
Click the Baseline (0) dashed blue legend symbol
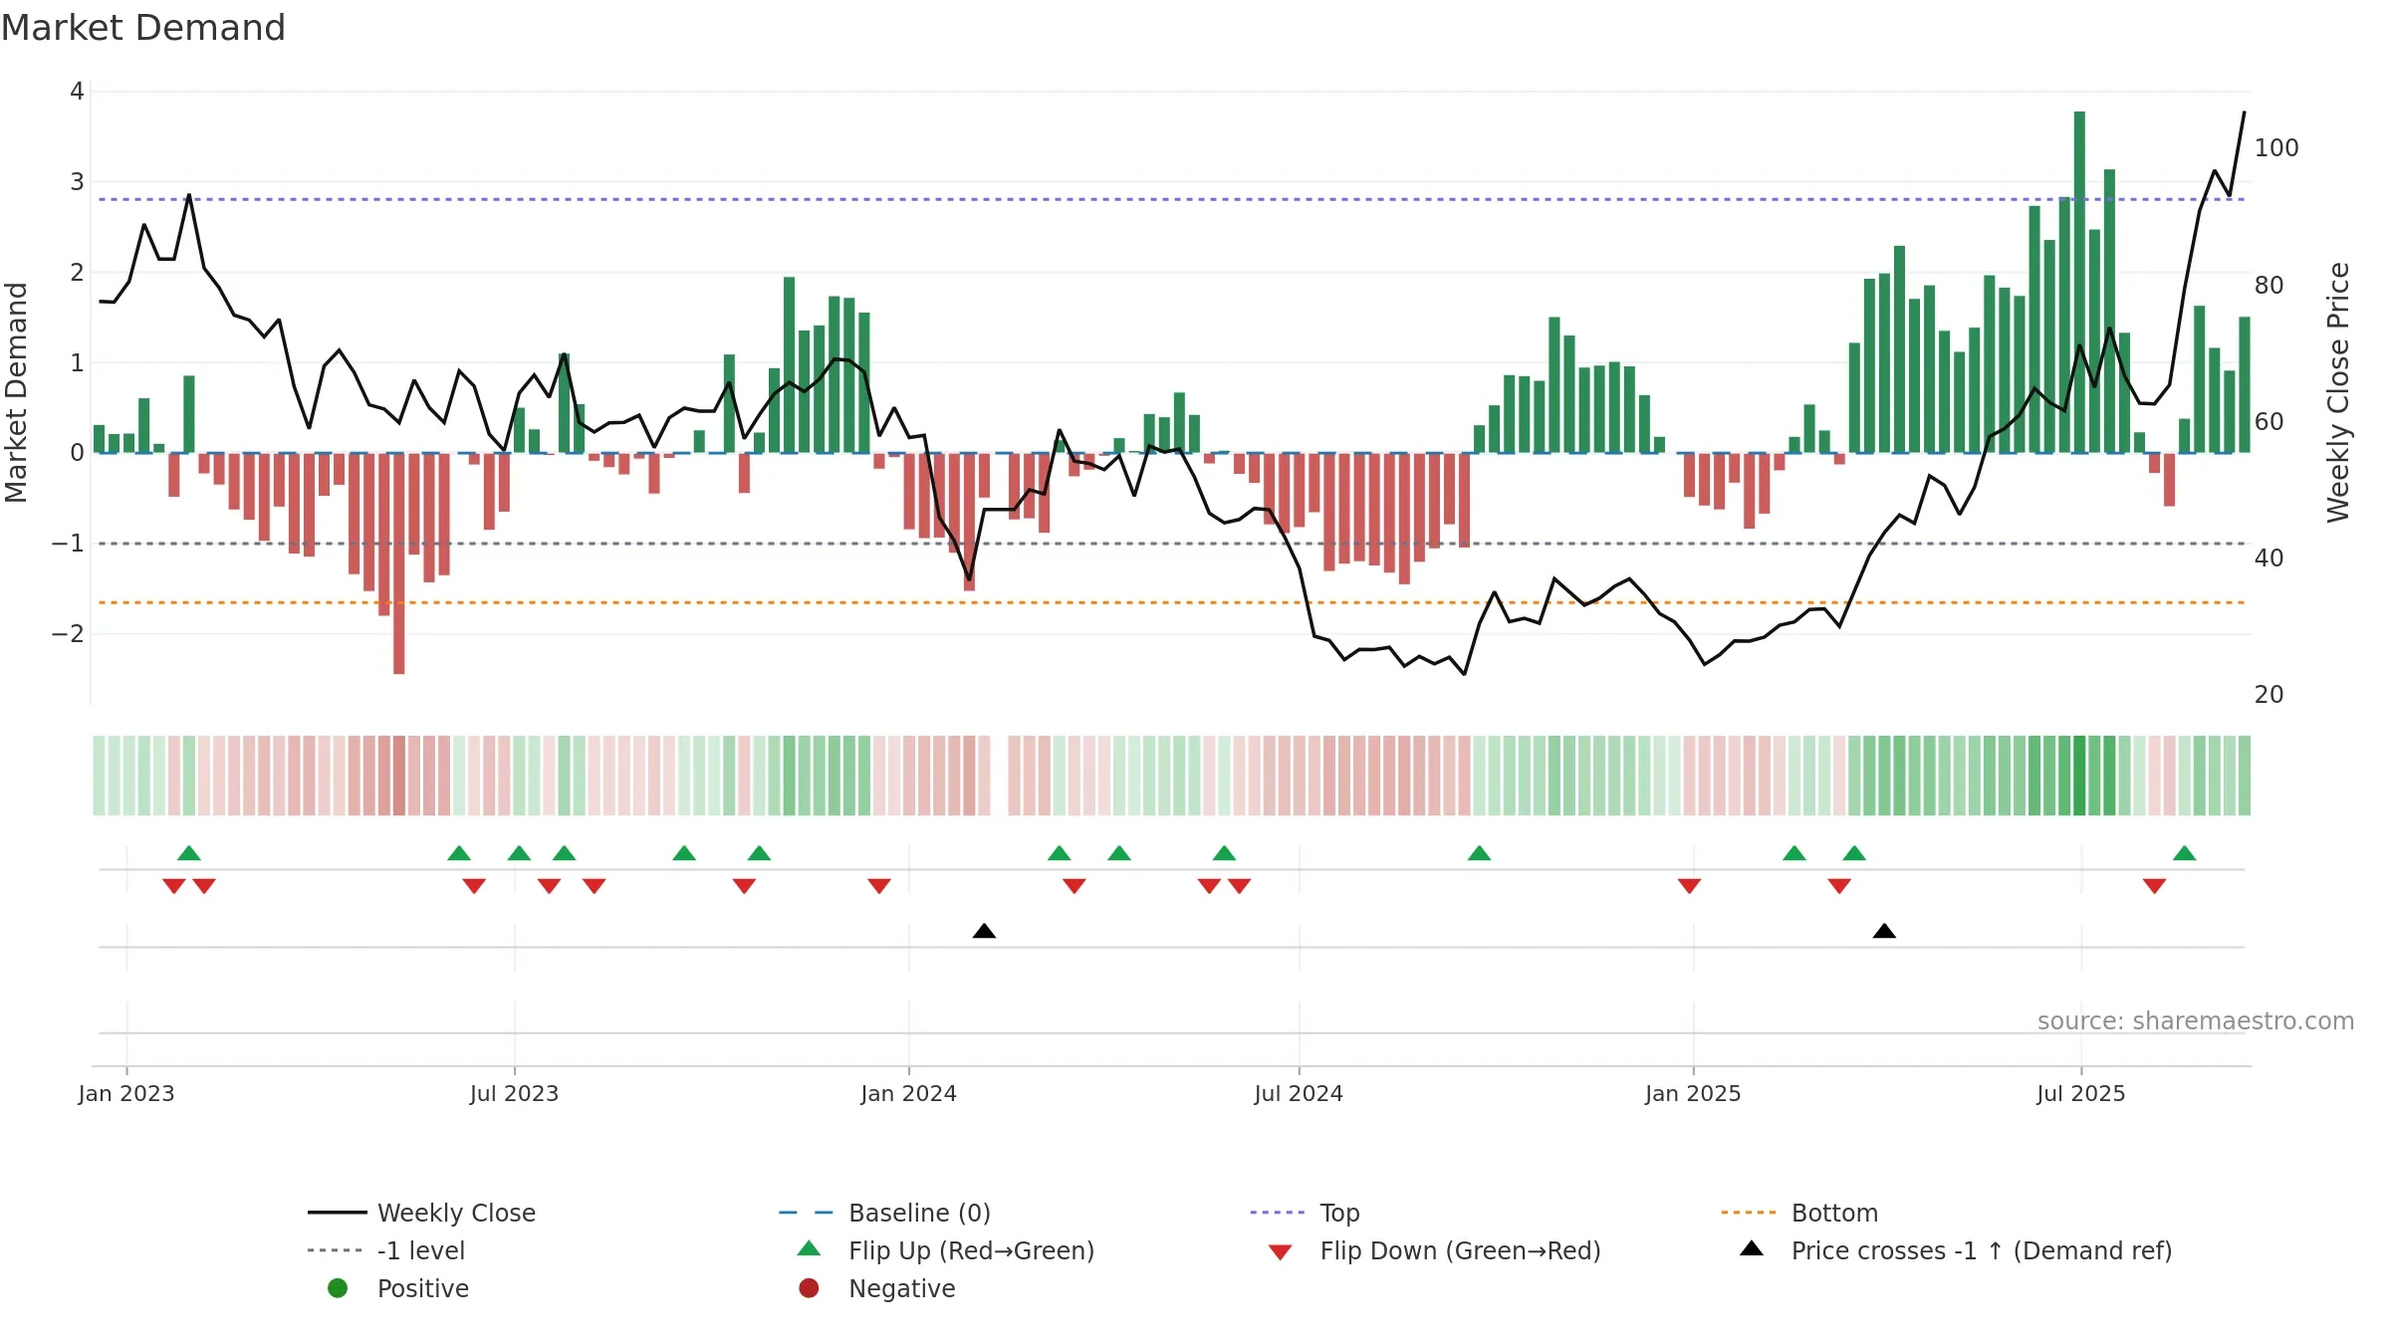[x=806, y=1213]
